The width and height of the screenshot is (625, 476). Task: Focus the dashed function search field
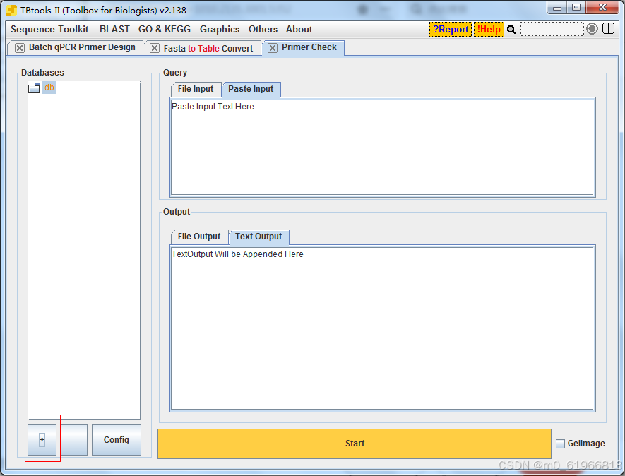pos(552,29)
